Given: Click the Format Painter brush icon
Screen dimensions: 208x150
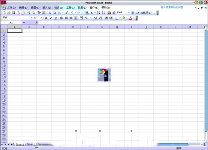Looking at the screenshot, I should 66,12.
